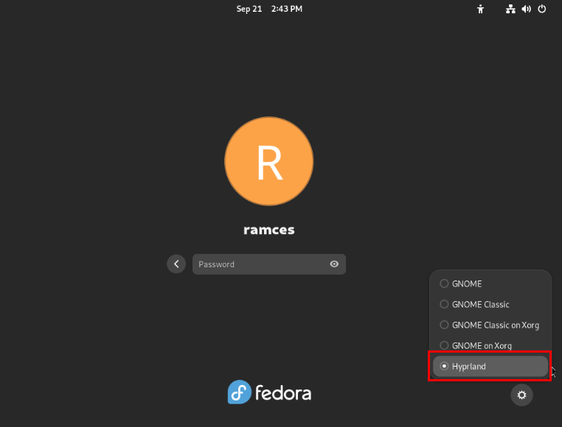The image size is (562, 427).
Task: Click the ramces username label
Action: click(x=268, y=230)
